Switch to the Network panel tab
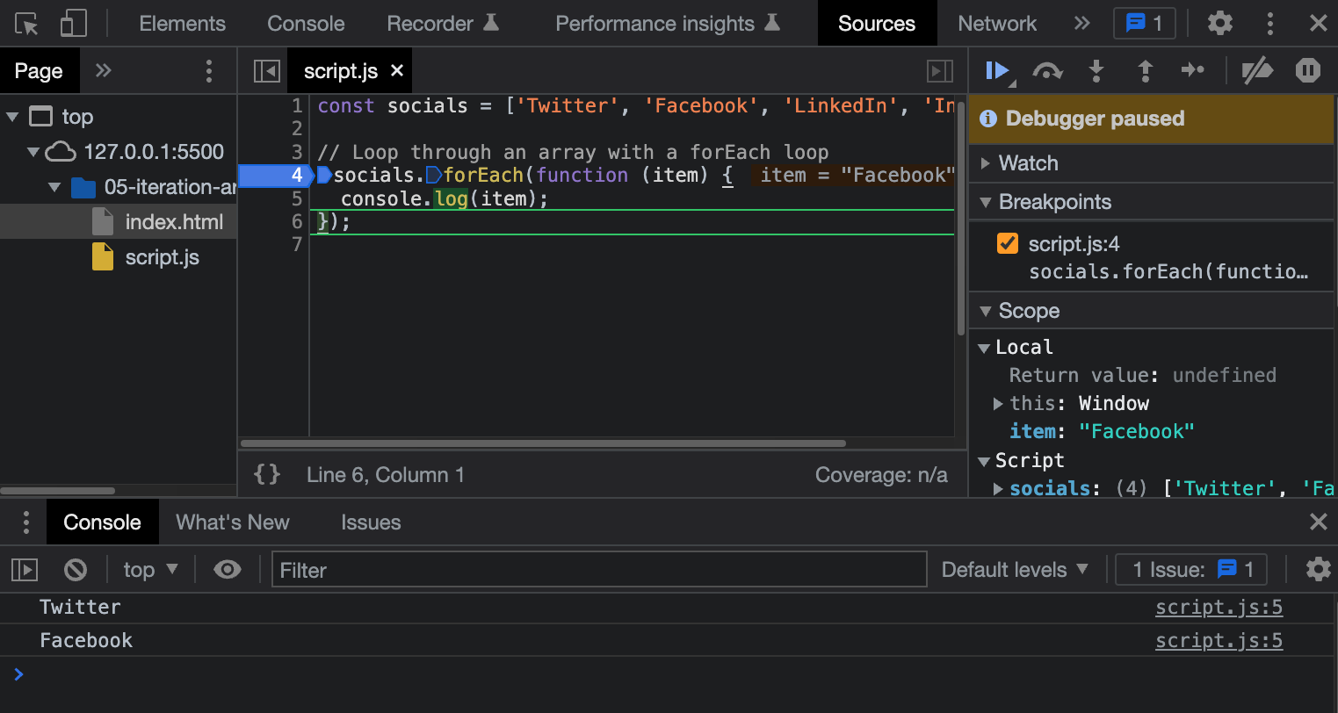This screenshot has height=713, width=1338. point(997,24)
